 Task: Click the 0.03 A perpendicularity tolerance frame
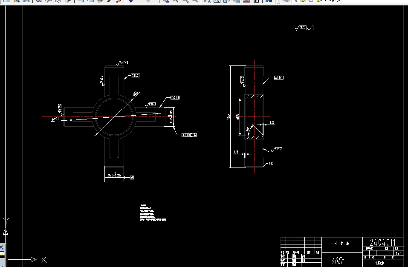189,135
